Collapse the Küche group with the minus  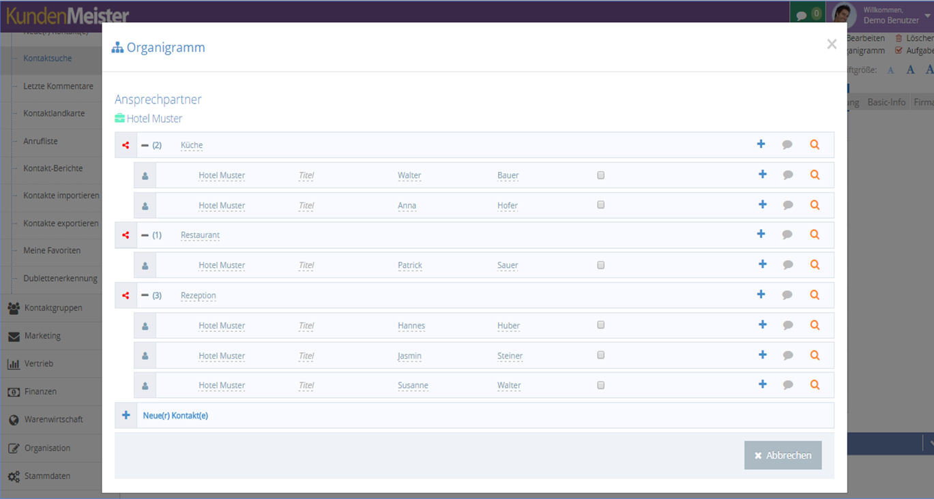[145, 145]
